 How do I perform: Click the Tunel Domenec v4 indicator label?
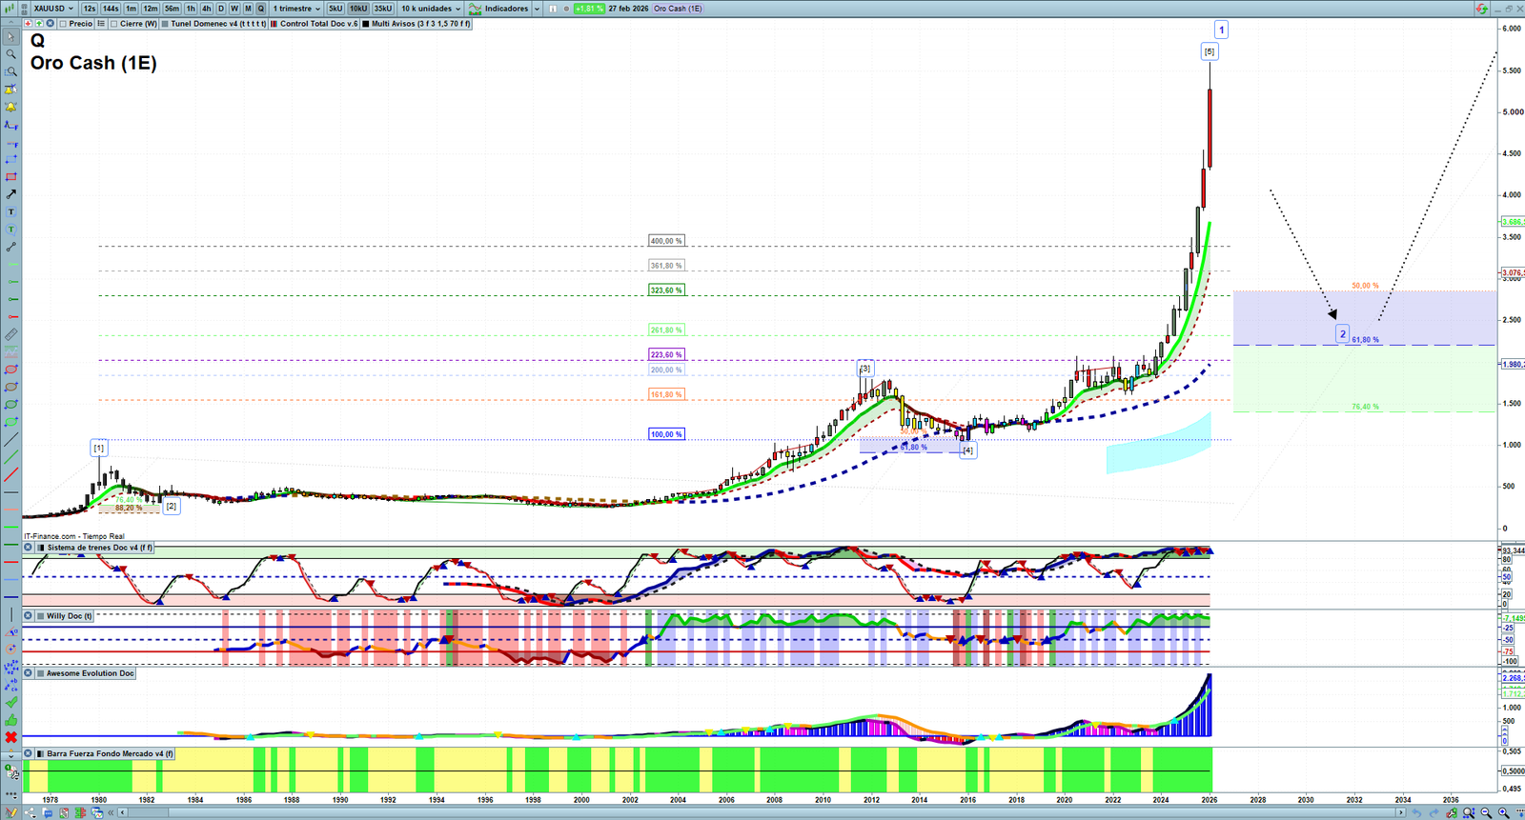pyautogui.click(x=217, y=24)
